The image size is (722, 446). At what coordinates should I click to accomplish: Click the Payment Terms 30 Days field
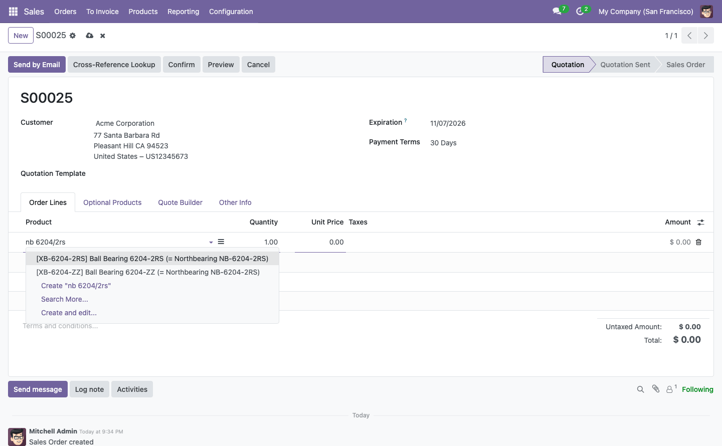[x=443, y=143]
